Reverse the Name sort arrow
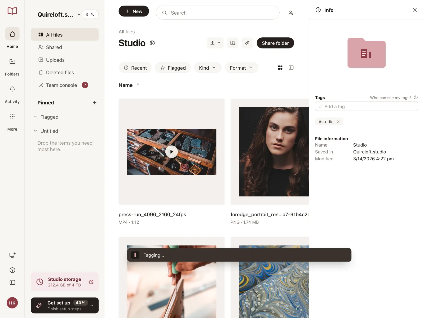The width and height of the screenshot is (424, 318). [138, 85]
